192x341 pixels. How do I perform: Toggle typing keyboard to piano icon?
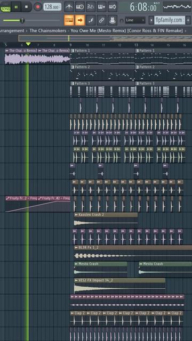[x=69, y=20]
